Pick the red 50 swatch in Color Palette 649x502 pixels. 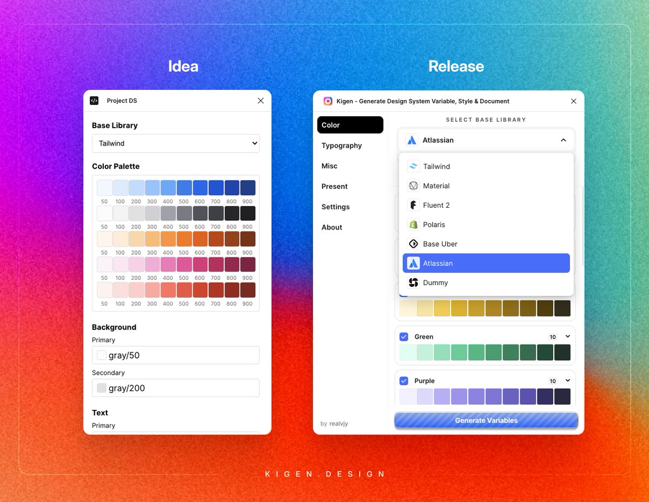point(104,289)
